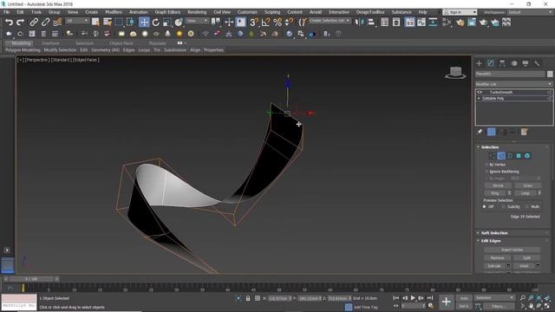Toggle the Auto Key button
Image resolution: width=555 pixels, height=312 pixels.
(464, 298)
